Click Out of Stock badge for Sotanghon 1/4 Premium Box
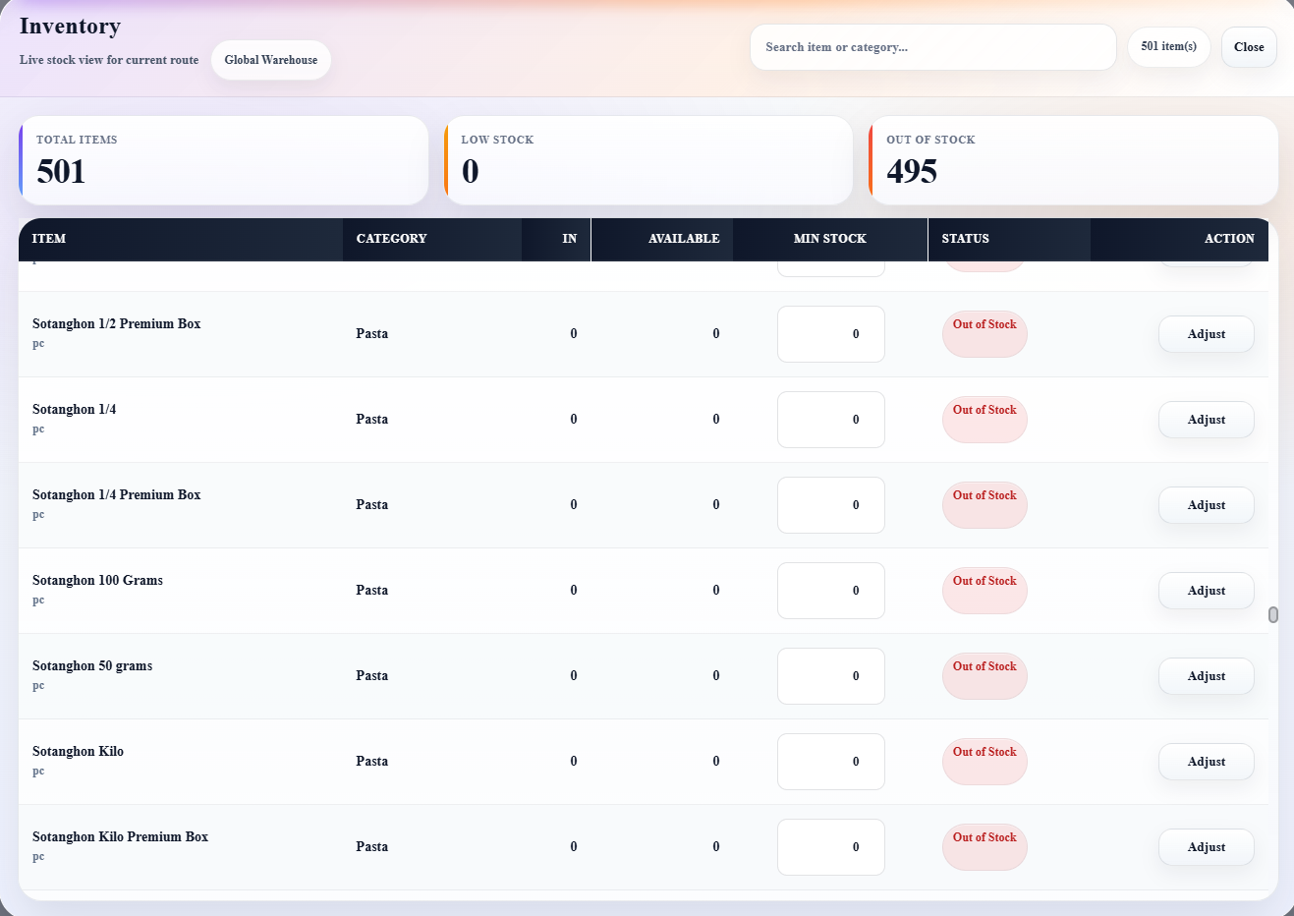Image resolution: width=1294 pixels, height=916 pixels. (985, 505)
